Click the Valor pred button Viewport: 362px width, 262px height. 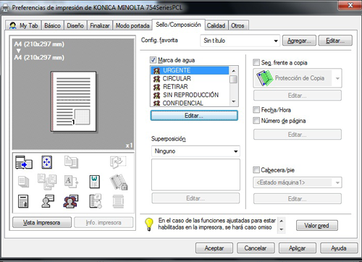[316, 226]
